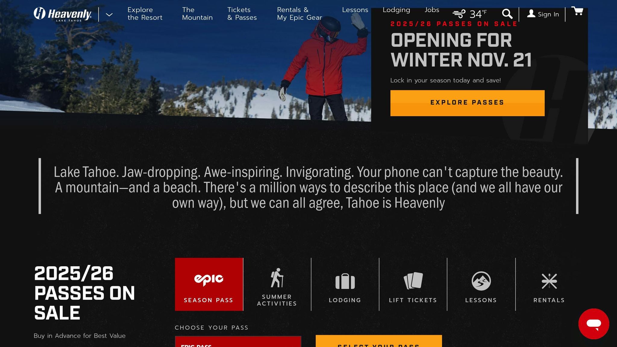Select the Summer Activities hiker tile
This screenshot has width=617, height=347.
[x=277, y=284]
